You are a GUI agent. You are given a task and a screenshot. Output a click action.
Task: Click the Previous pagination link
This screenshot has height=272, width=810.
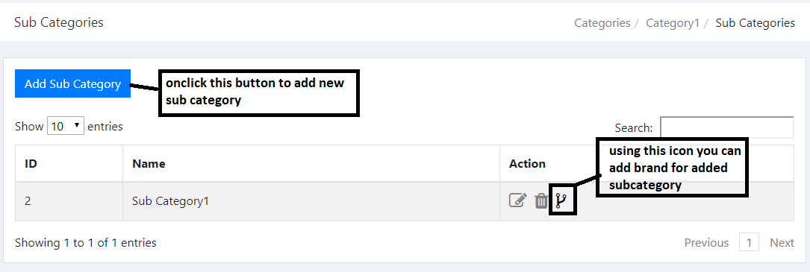[706, 243]
